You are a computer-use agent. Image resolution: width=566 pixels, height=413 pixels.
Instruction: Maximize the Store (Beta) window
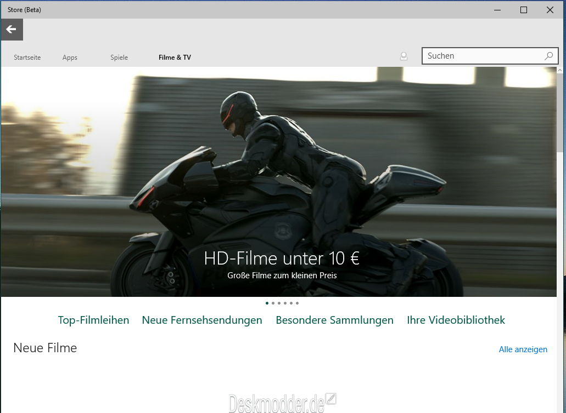click(x=524, y=10)
